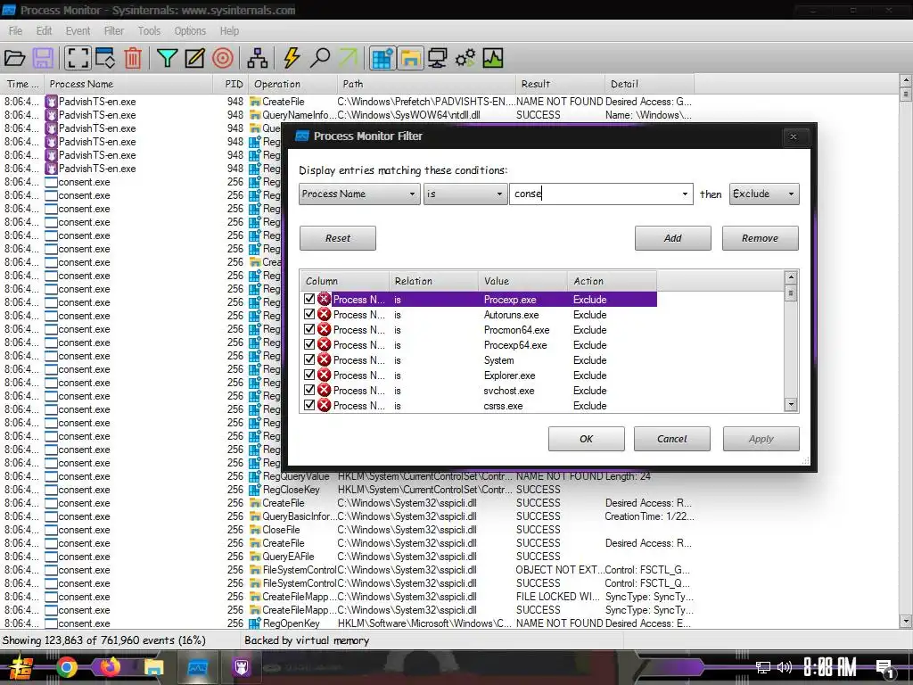Open the value combo box dropdown arrow
913x685 pixels.
click(x=685, y=194)
